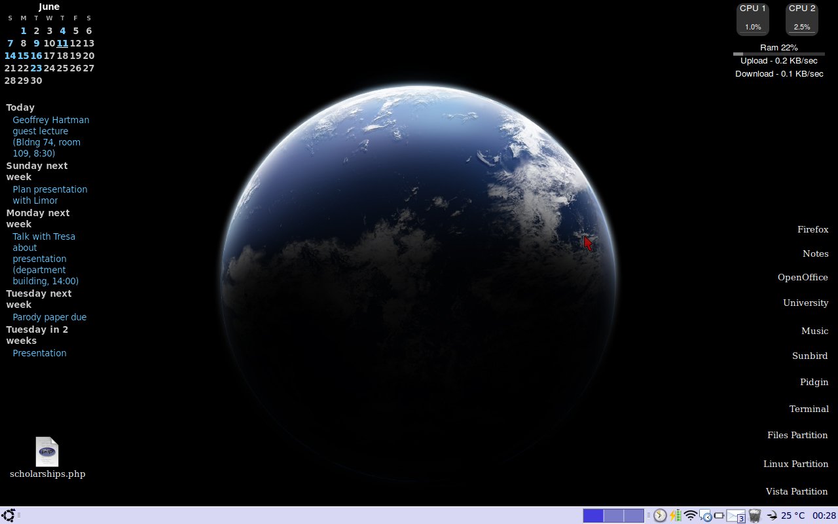Click the 25 °C temperature reading
The image size is (838, 524).
793,515
